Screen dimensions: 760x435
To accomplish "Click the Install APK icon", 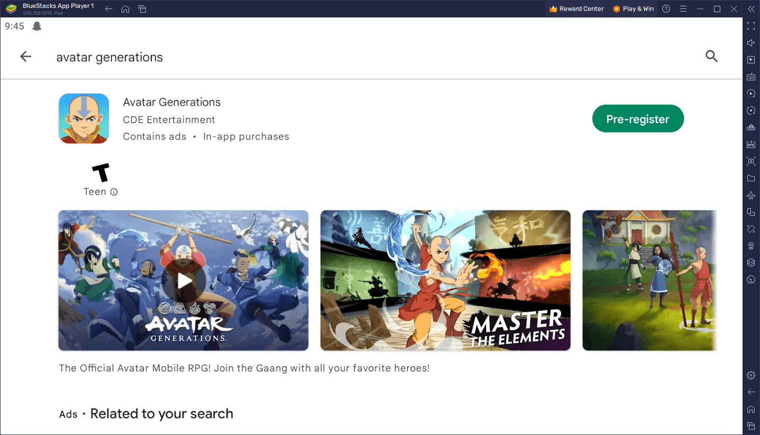I will pos(751,144).
